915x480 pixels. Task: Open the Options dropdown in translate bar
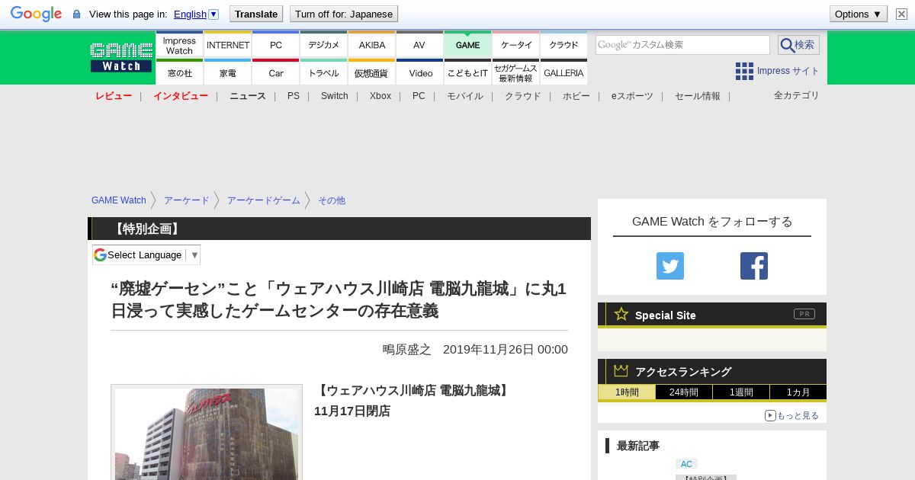click(859, 14)
